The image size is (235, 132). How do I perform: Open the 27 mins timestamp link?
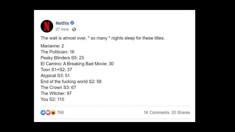(62, 29)
